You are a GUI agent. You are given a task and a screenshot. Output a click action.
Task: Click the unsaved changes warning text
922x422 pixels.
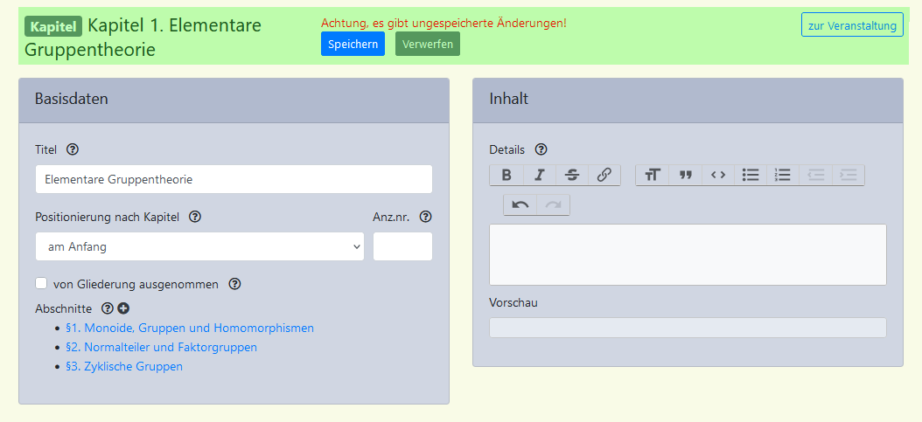tap(444, 23)
